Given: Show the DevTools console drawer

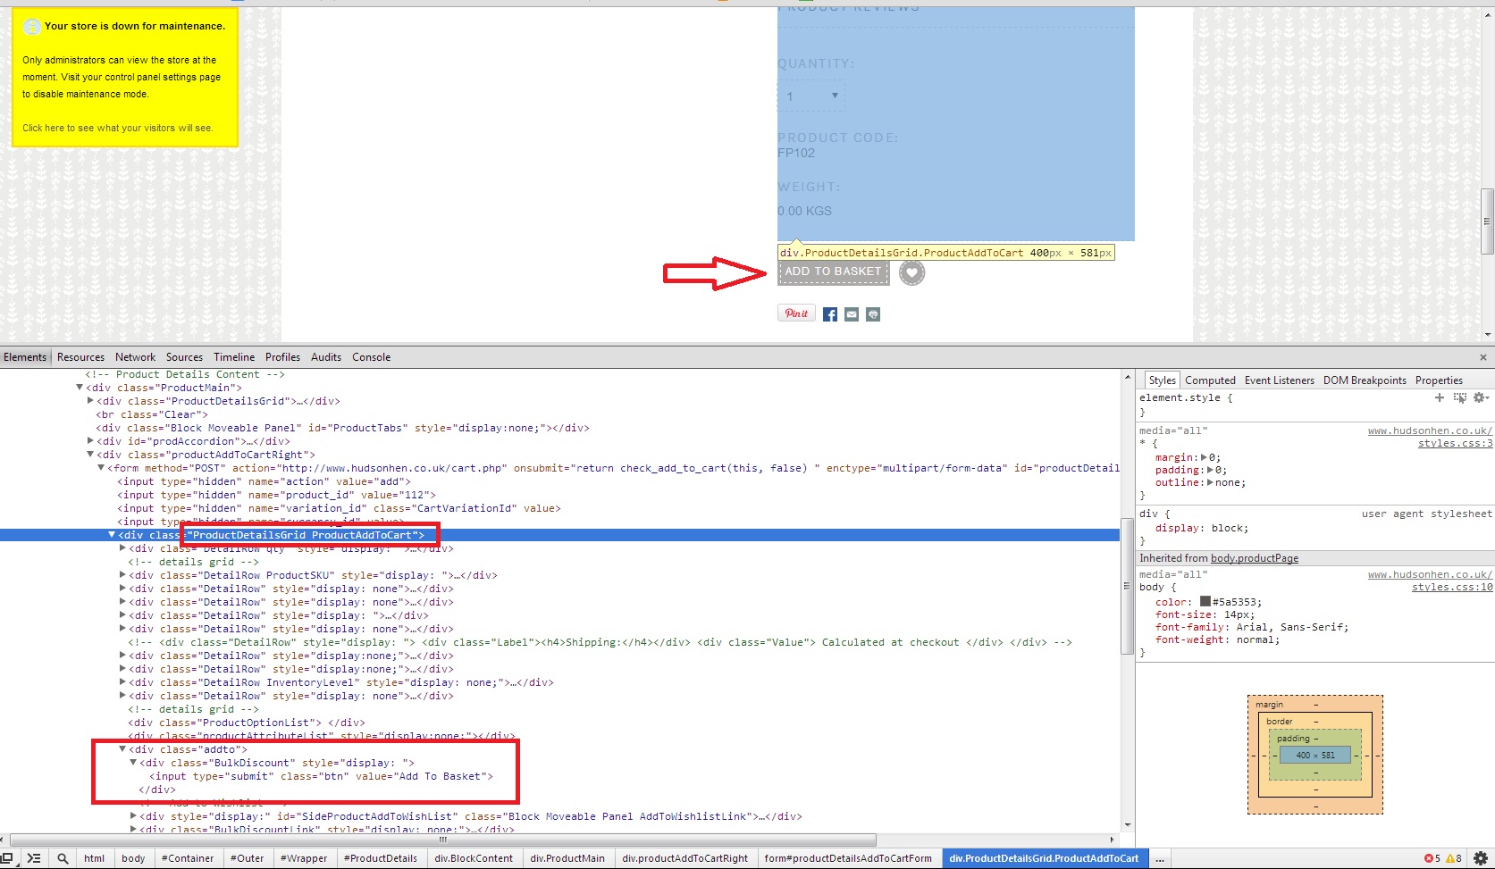Looking at the screenshot, I should click(34, 858).
